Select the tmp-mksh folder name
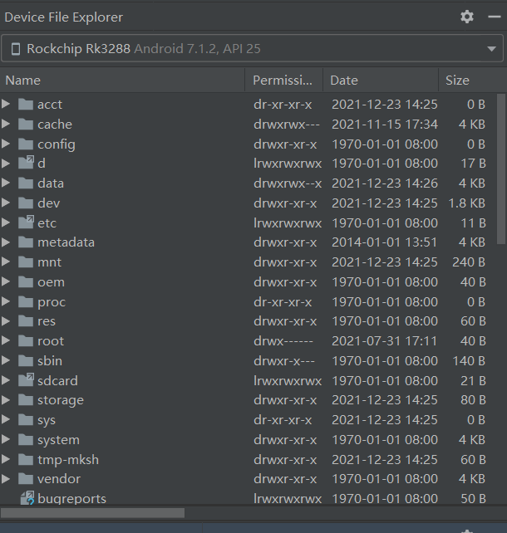 click(x=68, y=460)
